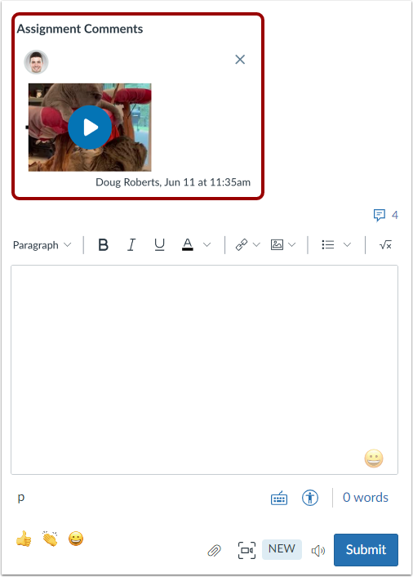The width and height of the screenshot is (413, 577).
Task: Insert the clapping hands emoji
Action: tap(50, 539)
